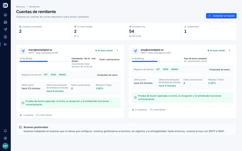Click the Remitentes breadcrumb
The width and height of the screenshot is (242, 151).
(34, 7)
